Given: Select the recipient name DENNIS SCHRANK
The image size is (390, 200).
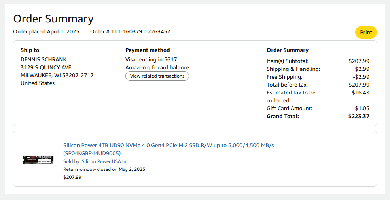Looking at the screenshot, I should click(x=44, y=59).
